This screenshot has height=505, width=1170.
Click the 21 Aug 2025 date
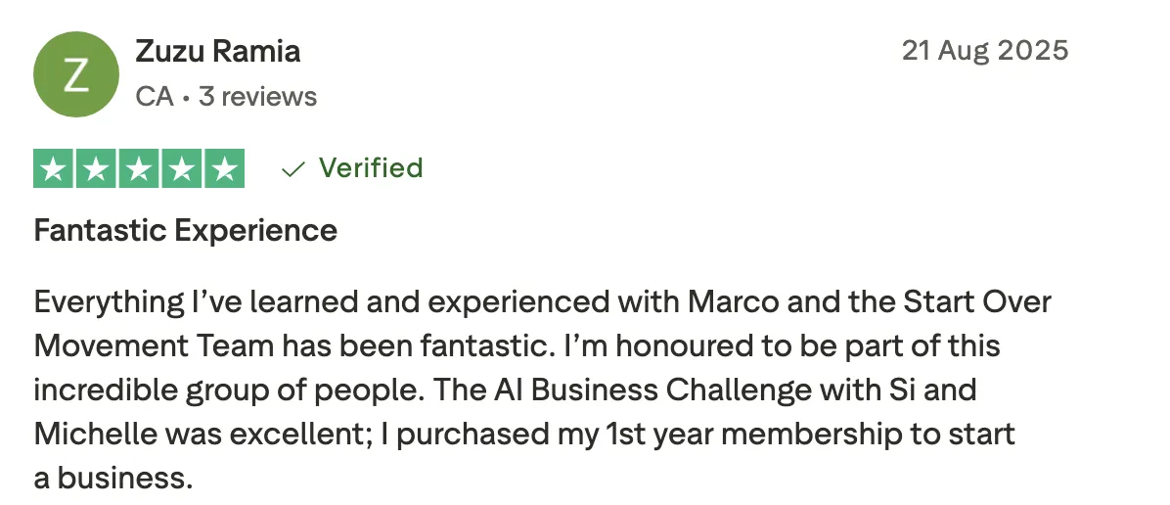pos(985,51)
